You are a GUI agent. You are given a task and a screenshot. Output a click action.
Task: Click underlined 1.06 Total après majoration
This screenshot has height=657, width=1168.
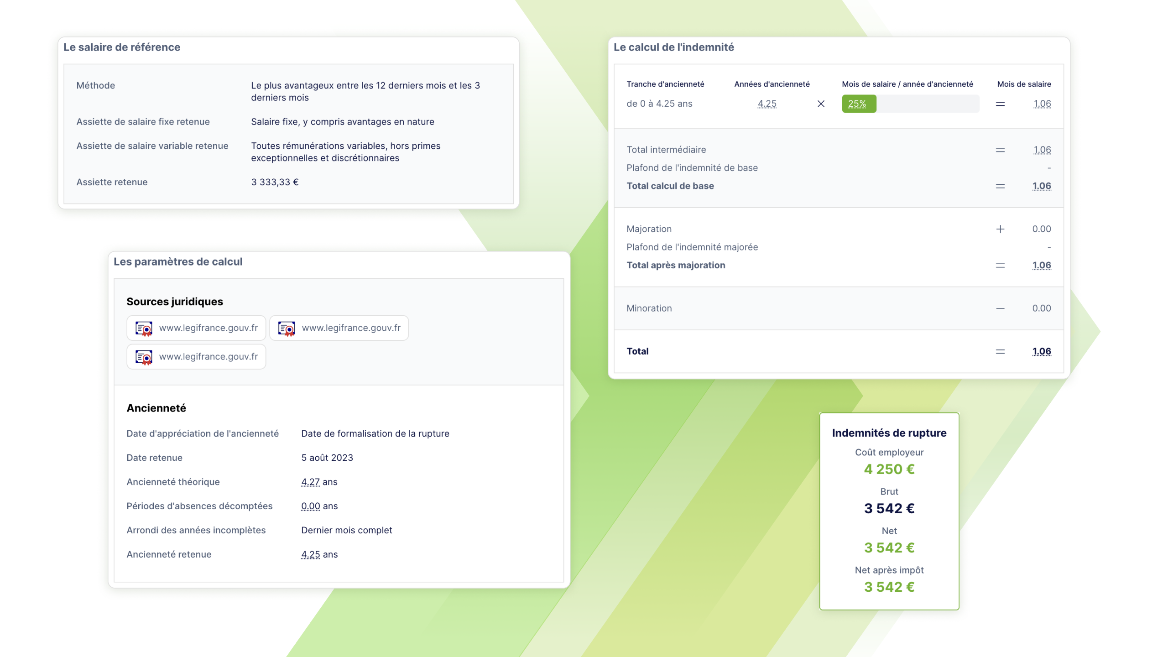pyautogui.click(x=1042, y=266)
